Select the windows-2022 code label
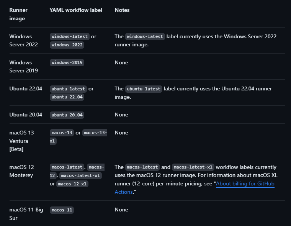291x226 pixels. coord(67,45)
